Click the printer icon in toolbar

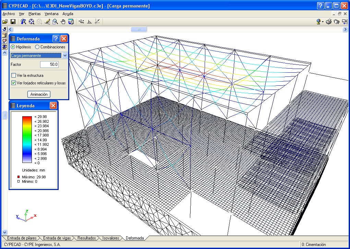[329, 22]
